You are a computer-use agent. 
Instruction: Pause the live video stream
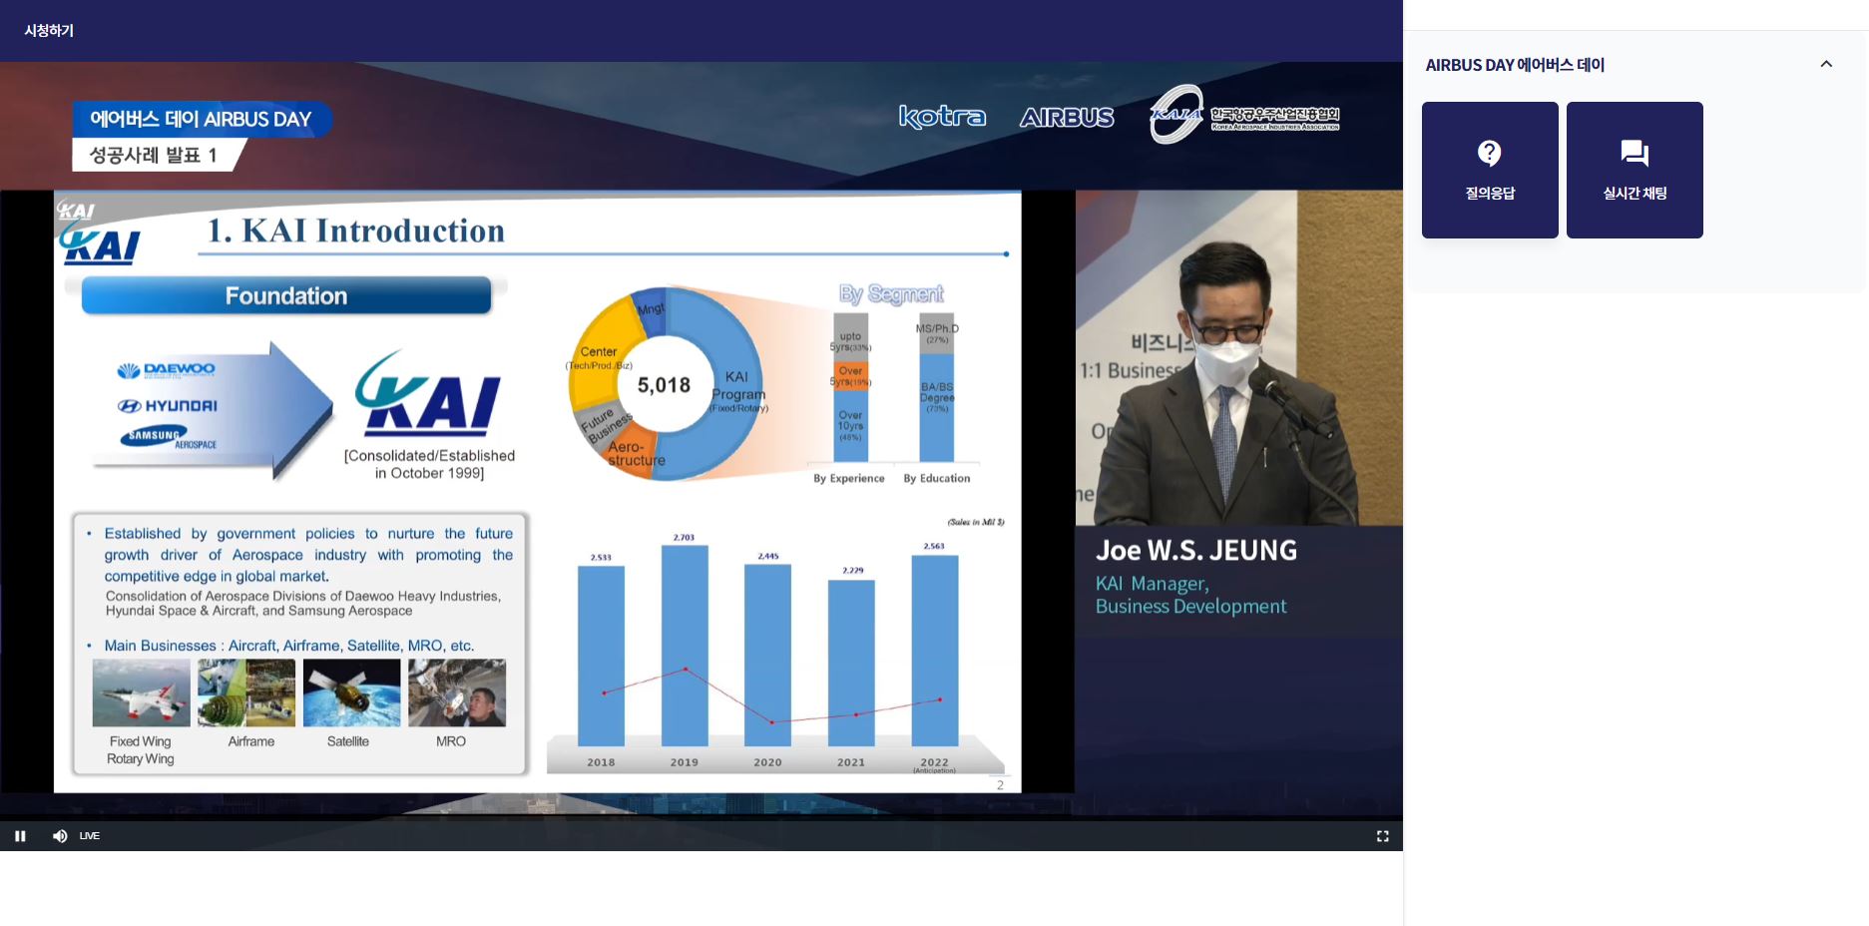click(20, 836)
